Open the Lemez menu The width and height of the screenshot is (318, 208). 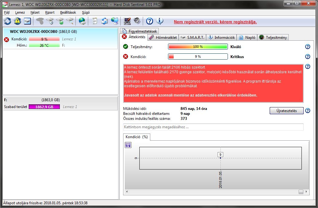pyautogui.click(x=20, y=12)
